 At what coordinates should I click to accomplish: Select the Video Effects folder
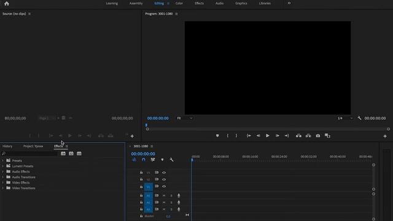tap(21, 183)
